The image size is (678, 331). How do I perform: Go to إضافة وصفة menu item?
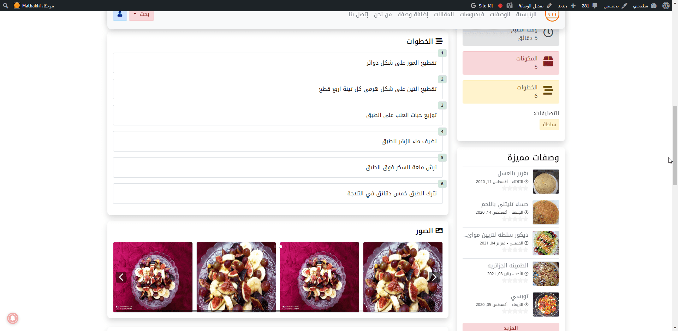click(x=413, y=14)
